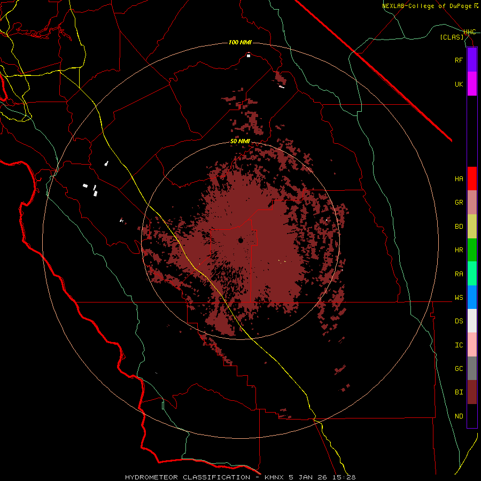Click the radar site center dot

point(241,241)
